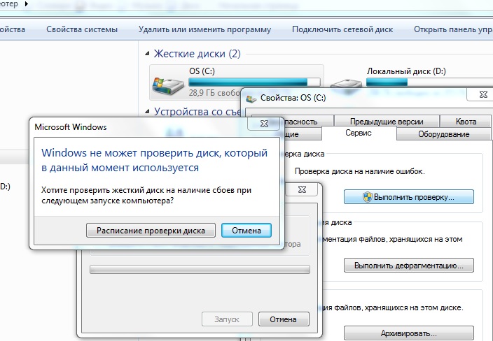Click the shield icon on Выполнить проверку button
The height and width of the screenshot is (341, 493).
point(367,197)
